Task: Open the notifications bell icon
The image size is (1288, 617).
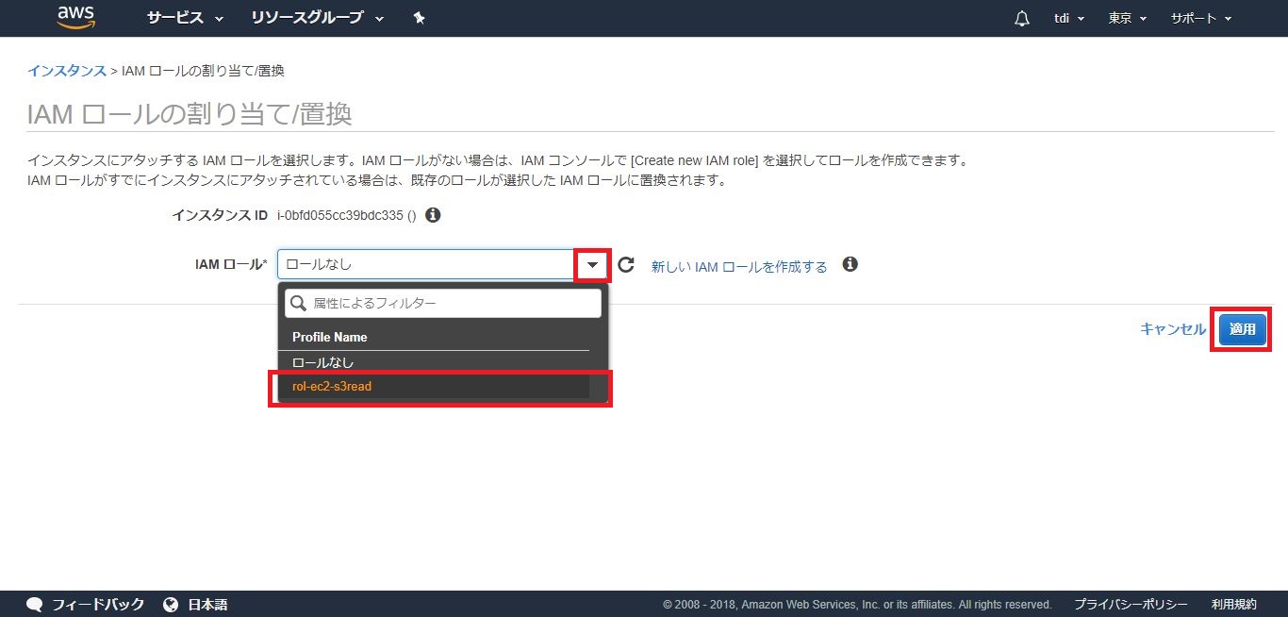Action: pos(1022,19)
